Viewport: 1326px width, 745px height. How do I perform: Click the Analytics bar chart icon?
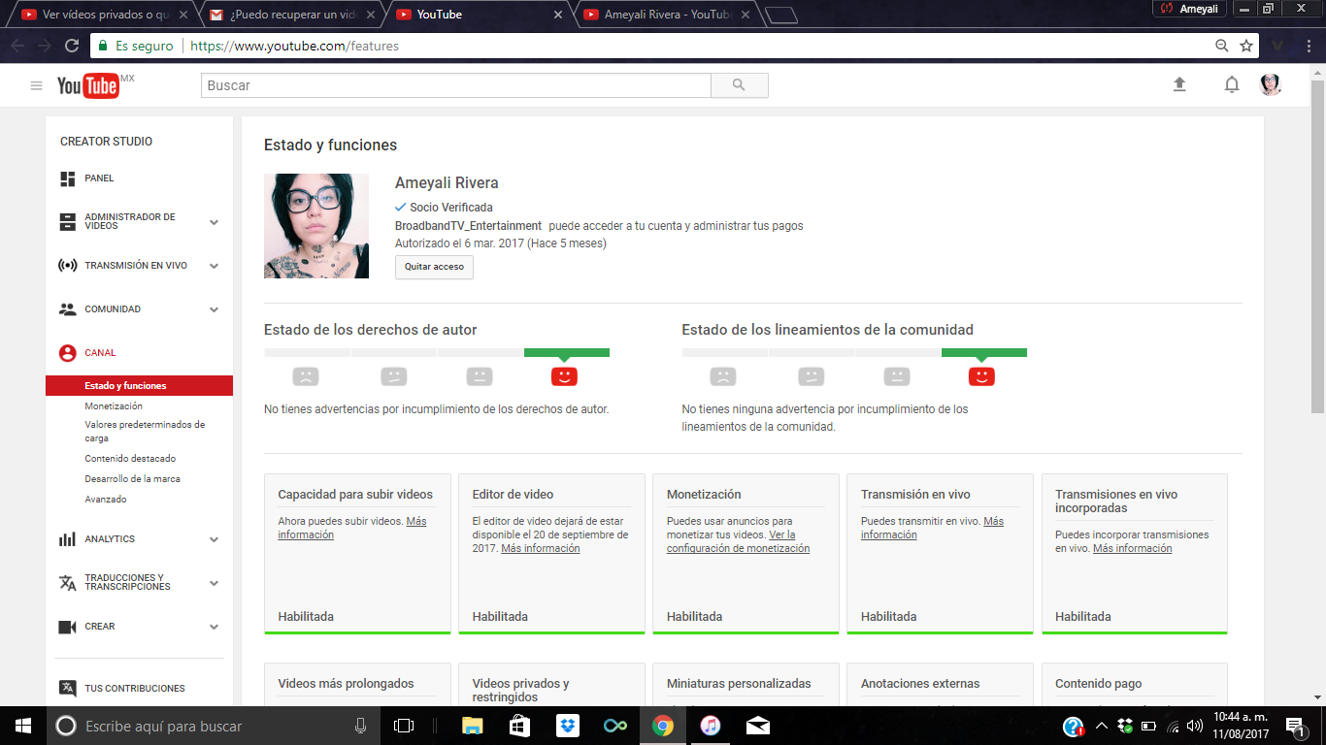point(68,539)
